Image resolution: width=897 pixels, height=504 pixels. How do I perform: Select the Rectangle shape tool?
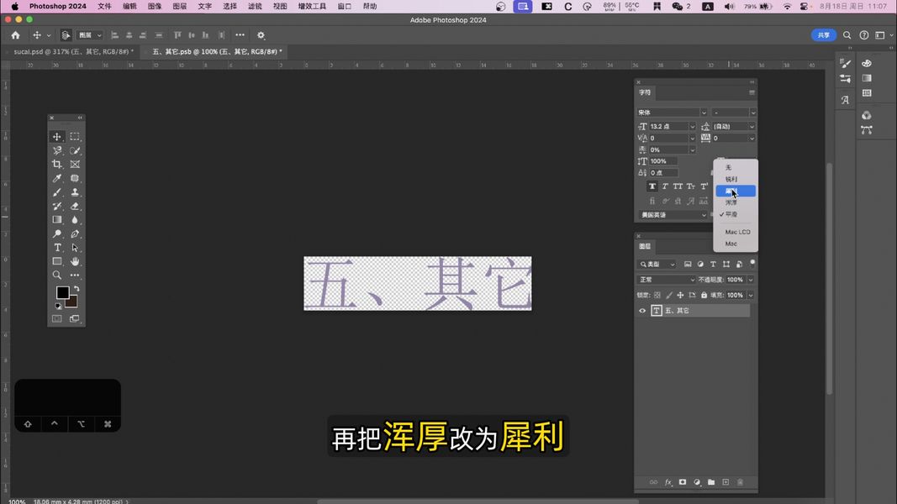pos(56,262)
